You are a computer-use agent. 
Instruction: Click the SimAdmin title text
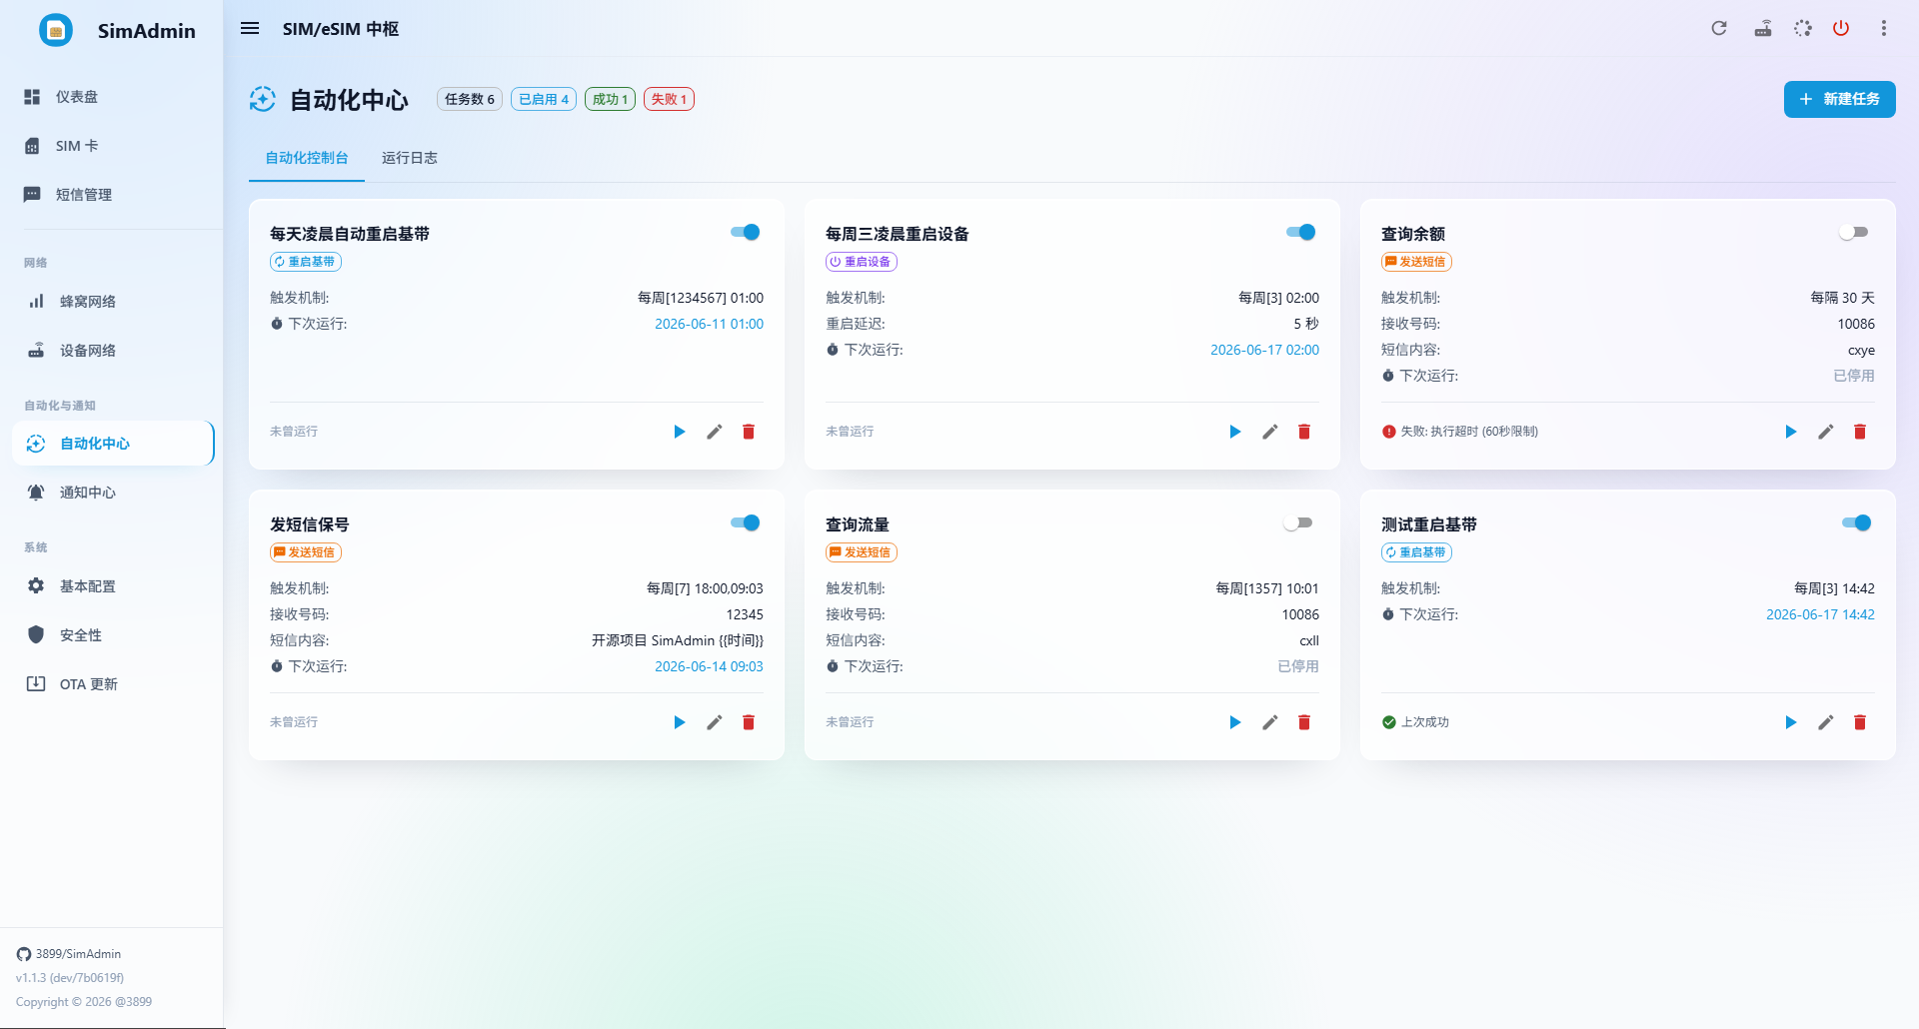(x=147, y=31)
